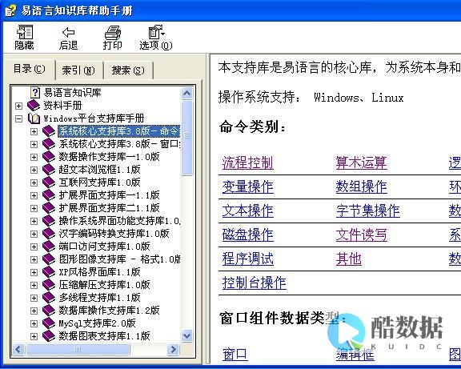
Task: Click the book icon for 超文本浏览框1.1版
Action: pyautogui.click(x=49, y=170)
